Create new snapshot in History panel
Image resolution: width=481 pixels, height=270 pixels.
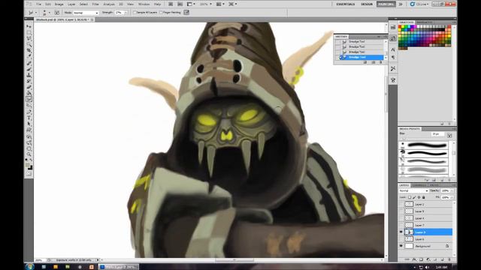pyautogui.click(x=374, y=62)
